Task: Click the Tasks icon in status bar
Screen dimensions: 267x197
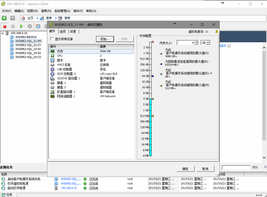Action: (x=3, y=195)
